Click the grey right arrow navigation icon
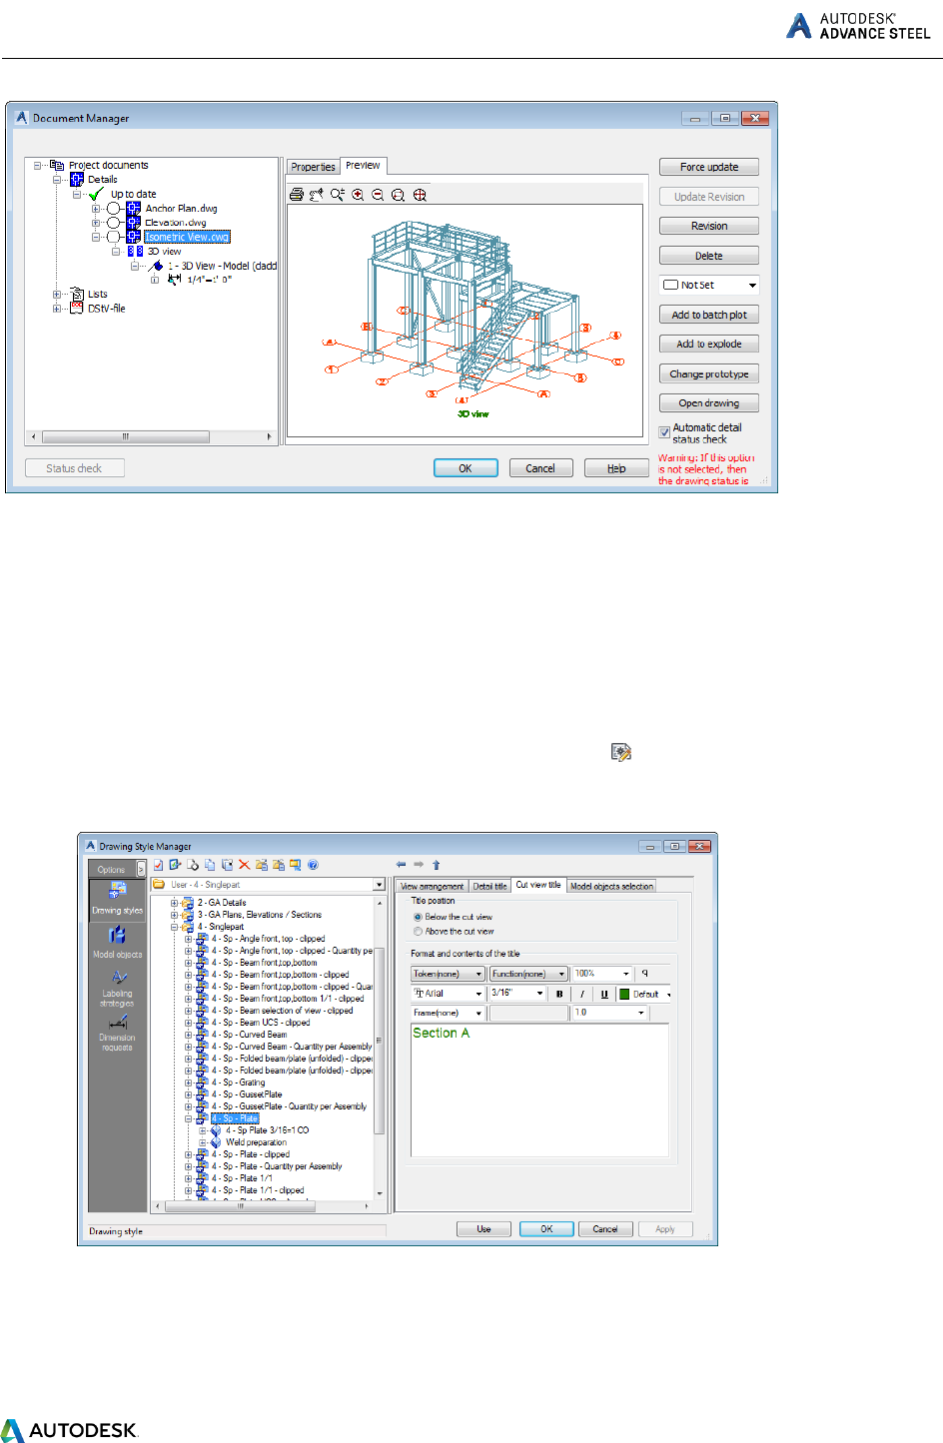 coord(419,865)
